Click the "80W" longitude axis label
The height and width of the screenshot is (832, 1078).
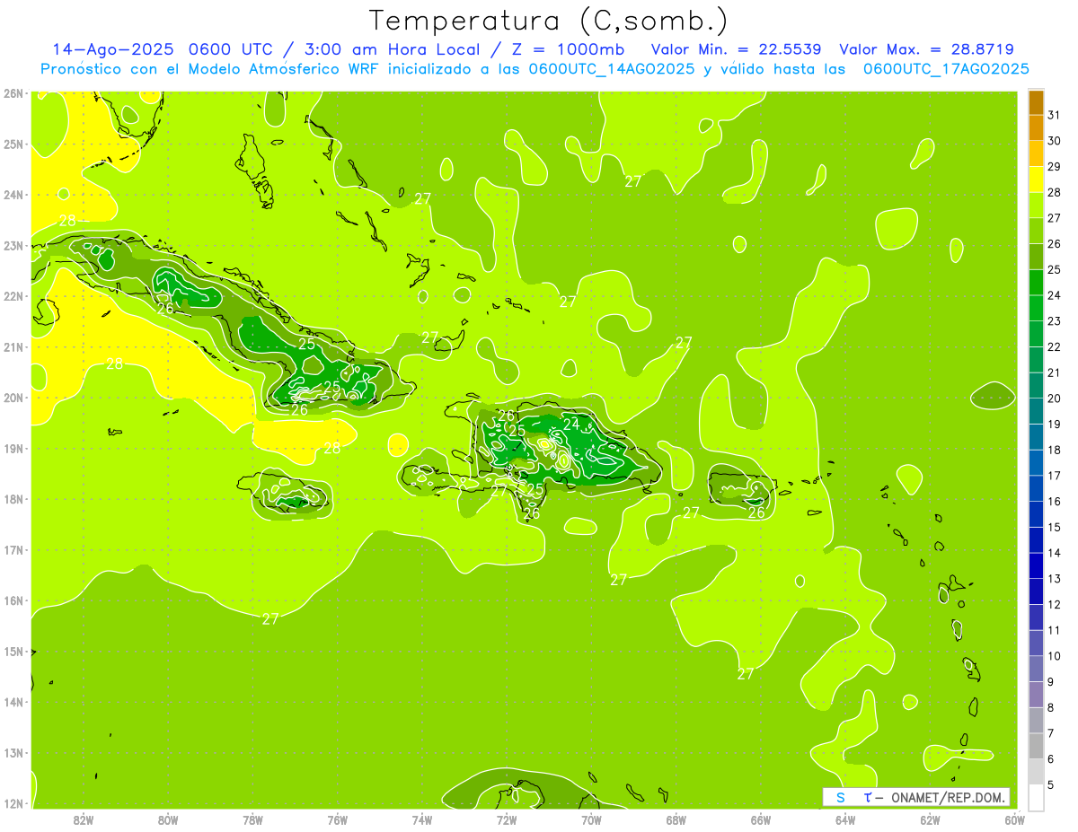coord(168,819)
